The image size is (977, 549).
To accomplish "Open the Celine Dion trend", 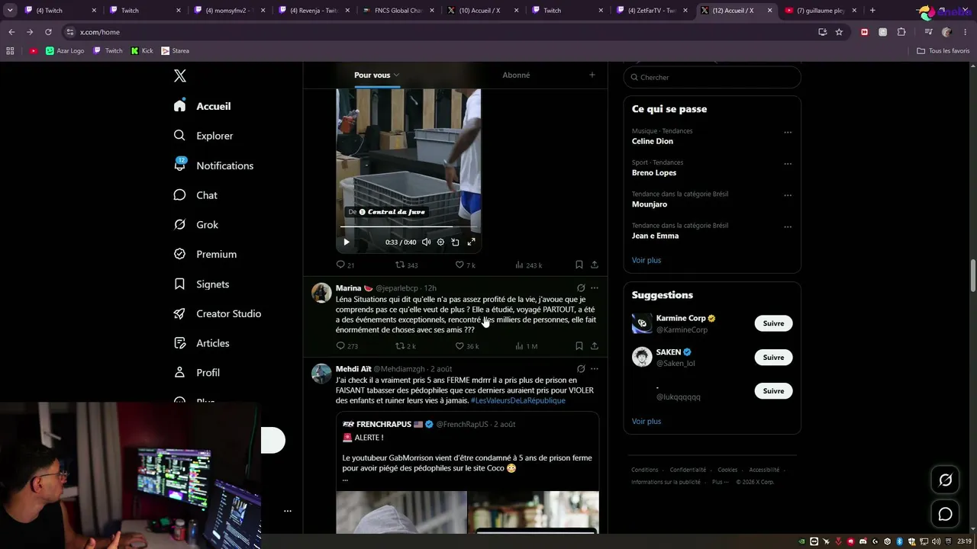I will pyautogui.click(x=653, y=141).
